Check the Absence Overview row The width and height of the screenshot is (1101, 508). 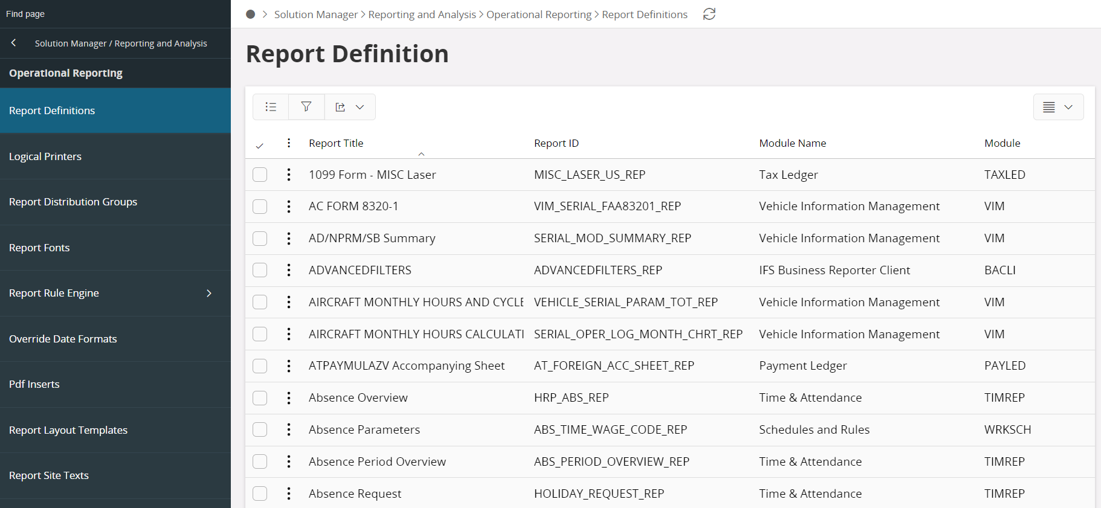coord(260,398)
